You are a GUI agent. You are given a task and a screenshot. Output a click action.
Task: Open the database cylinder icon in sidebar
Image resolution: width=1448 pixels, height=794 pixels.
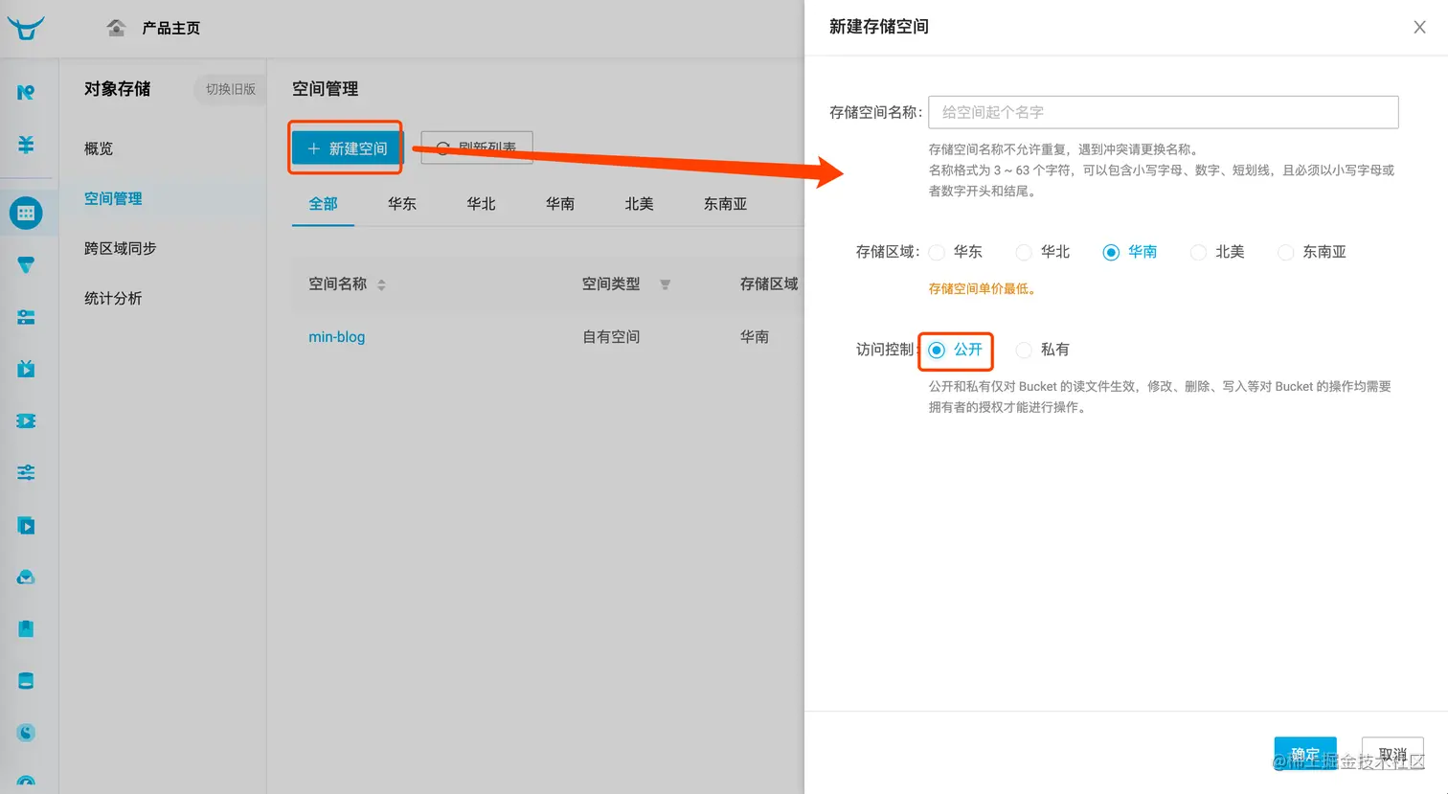tap(26, 681)
